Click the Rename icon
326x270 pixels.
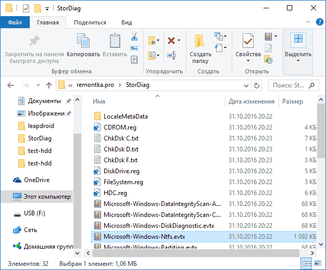click(171, 56)
